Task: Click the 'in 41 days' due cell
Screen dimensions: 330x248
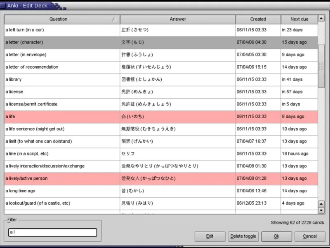Action: click(299, 79)
